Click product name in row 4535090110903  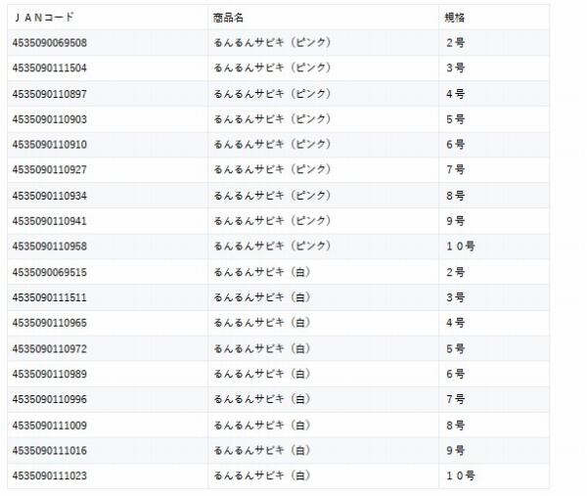tap(273, 119)
